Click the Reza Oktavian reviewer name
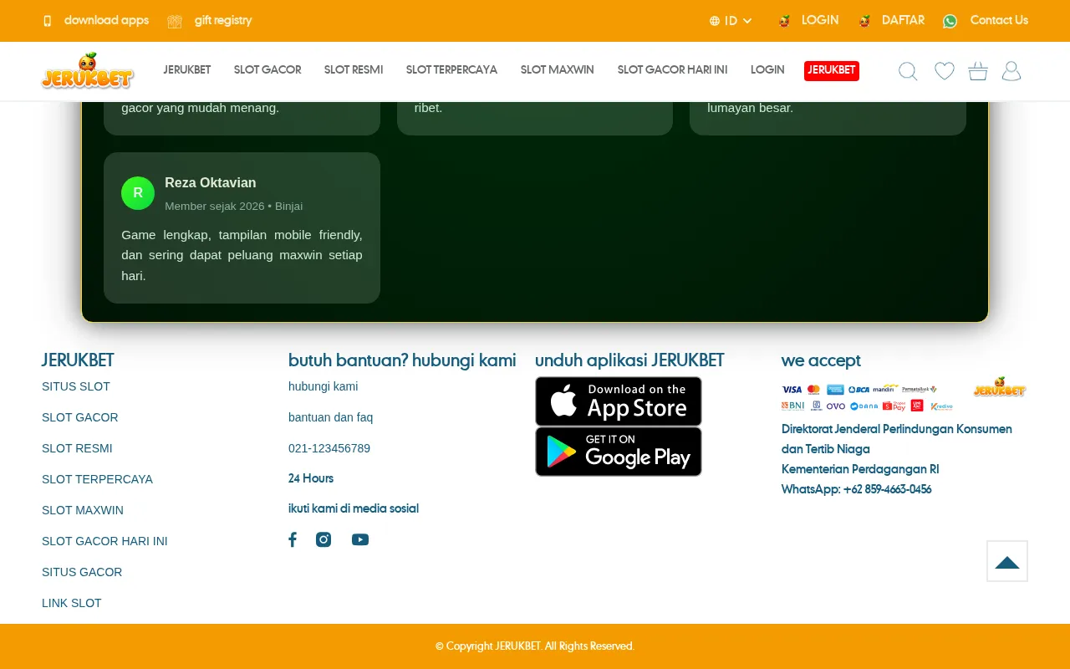Screen dimensions: 1070x669 [211, 183]
